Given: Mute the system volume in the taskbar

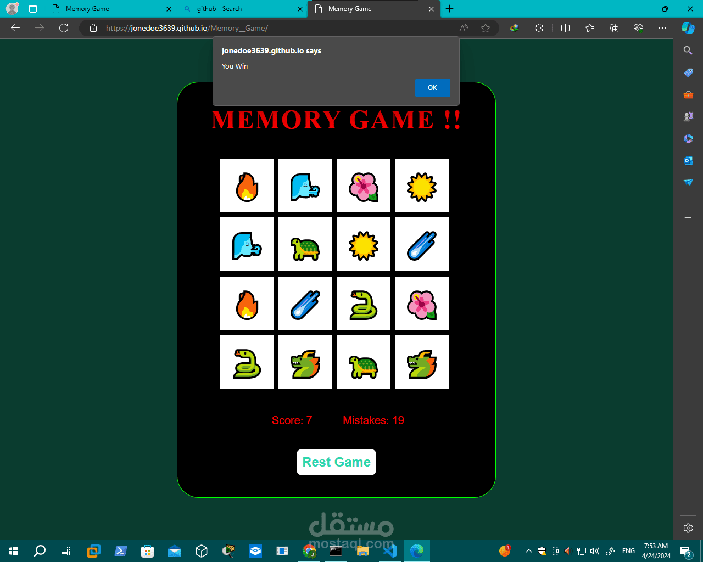Looking at the screenshot, I should click(595, 551).
